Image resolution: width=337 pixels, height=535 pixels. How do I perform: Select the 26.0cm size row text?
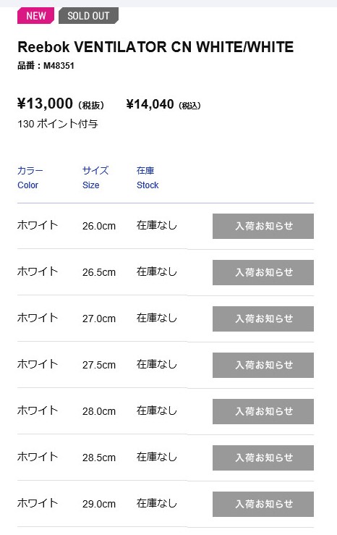99,226
